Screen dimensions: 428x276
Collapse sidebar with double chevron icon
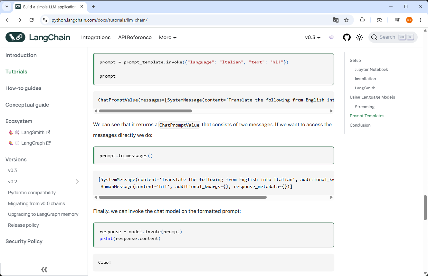pyautogui.click(x=44, y=270)
